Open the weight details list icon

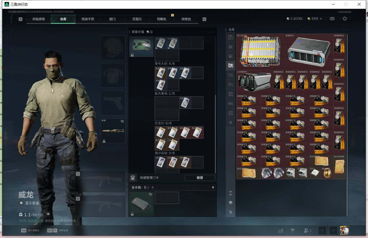tap(48, 214)
